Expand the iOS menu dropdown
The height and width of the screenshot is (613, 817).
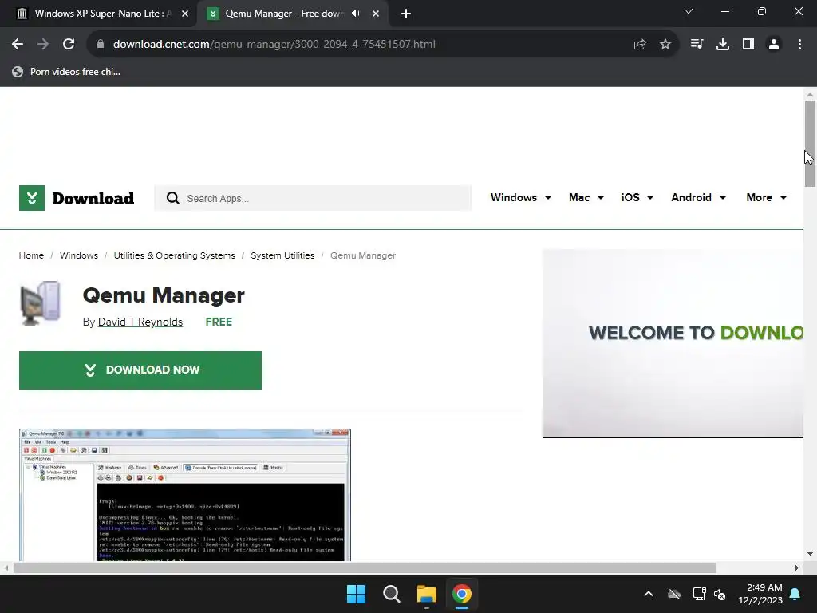pyautogui.click(x=637, y=198)
